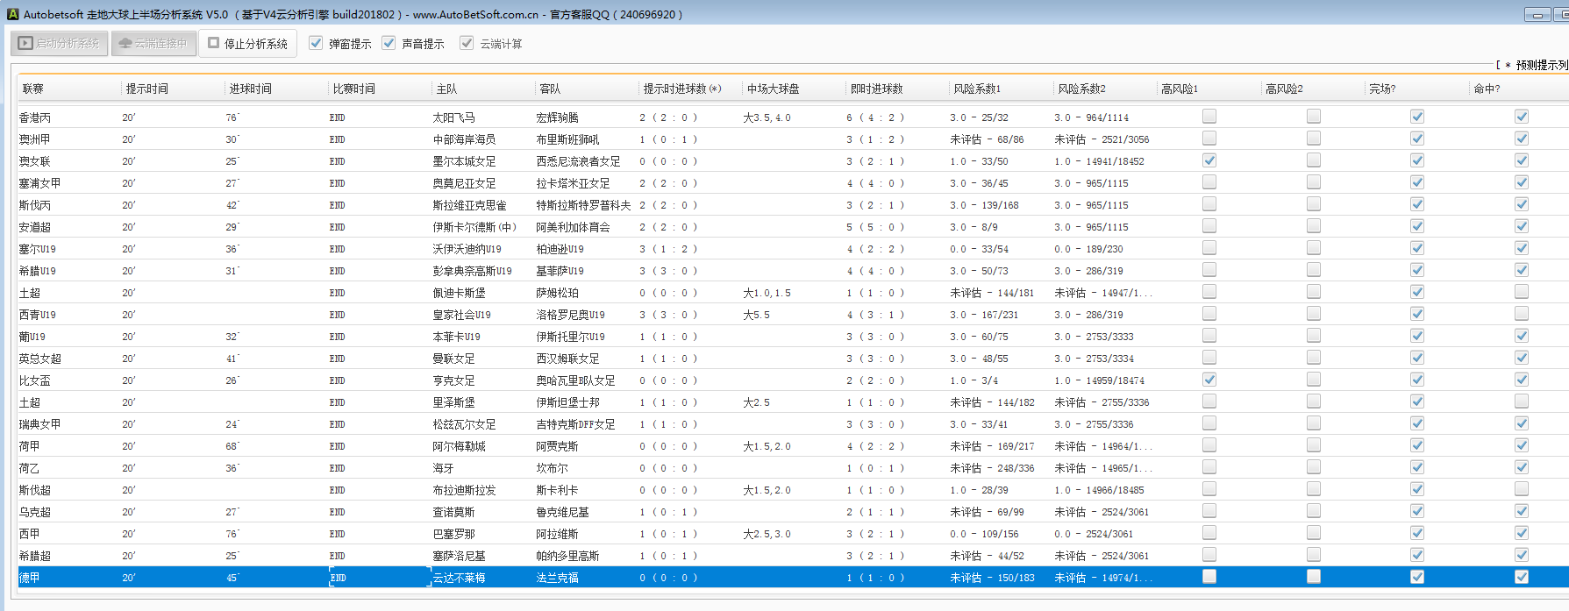Disable the 声音提示 checkbox
Screen dimensions: 1569x611
point(389,43)
